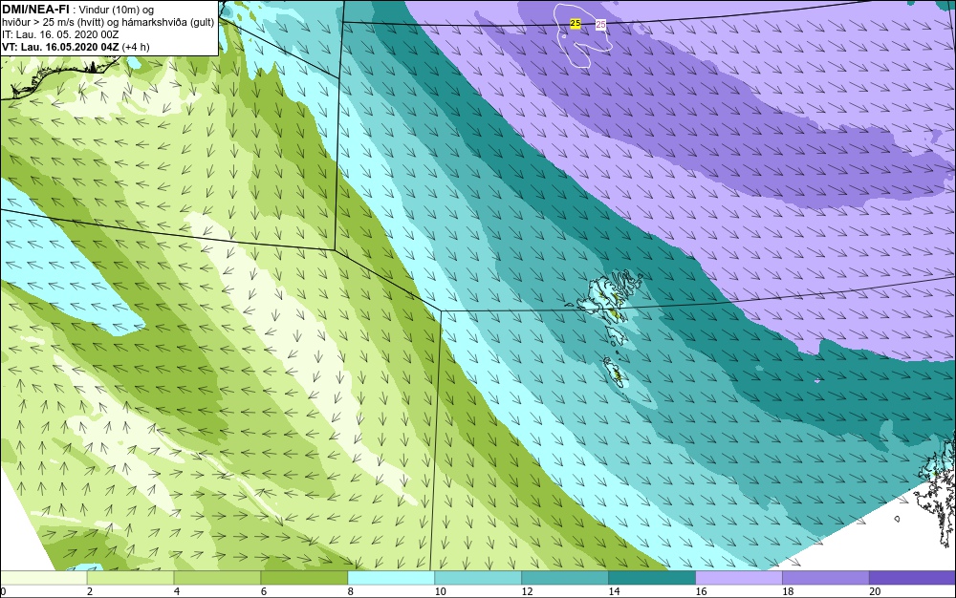Click the legend scale value 18
The width and height of the screenshot is (956, 598).
click(788, 591)
